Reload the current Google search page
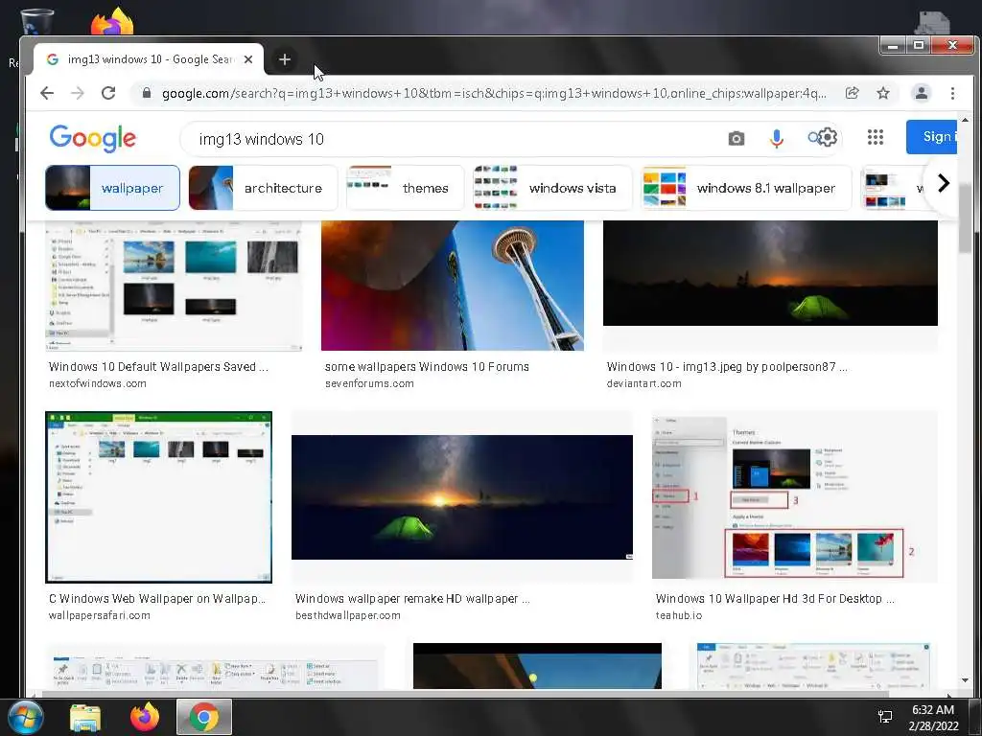The image size is (982, 736). click(x=108, y=93)
